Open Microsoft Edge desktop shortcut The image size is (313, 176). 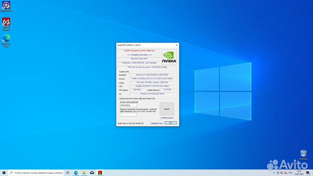coord(6,41)
